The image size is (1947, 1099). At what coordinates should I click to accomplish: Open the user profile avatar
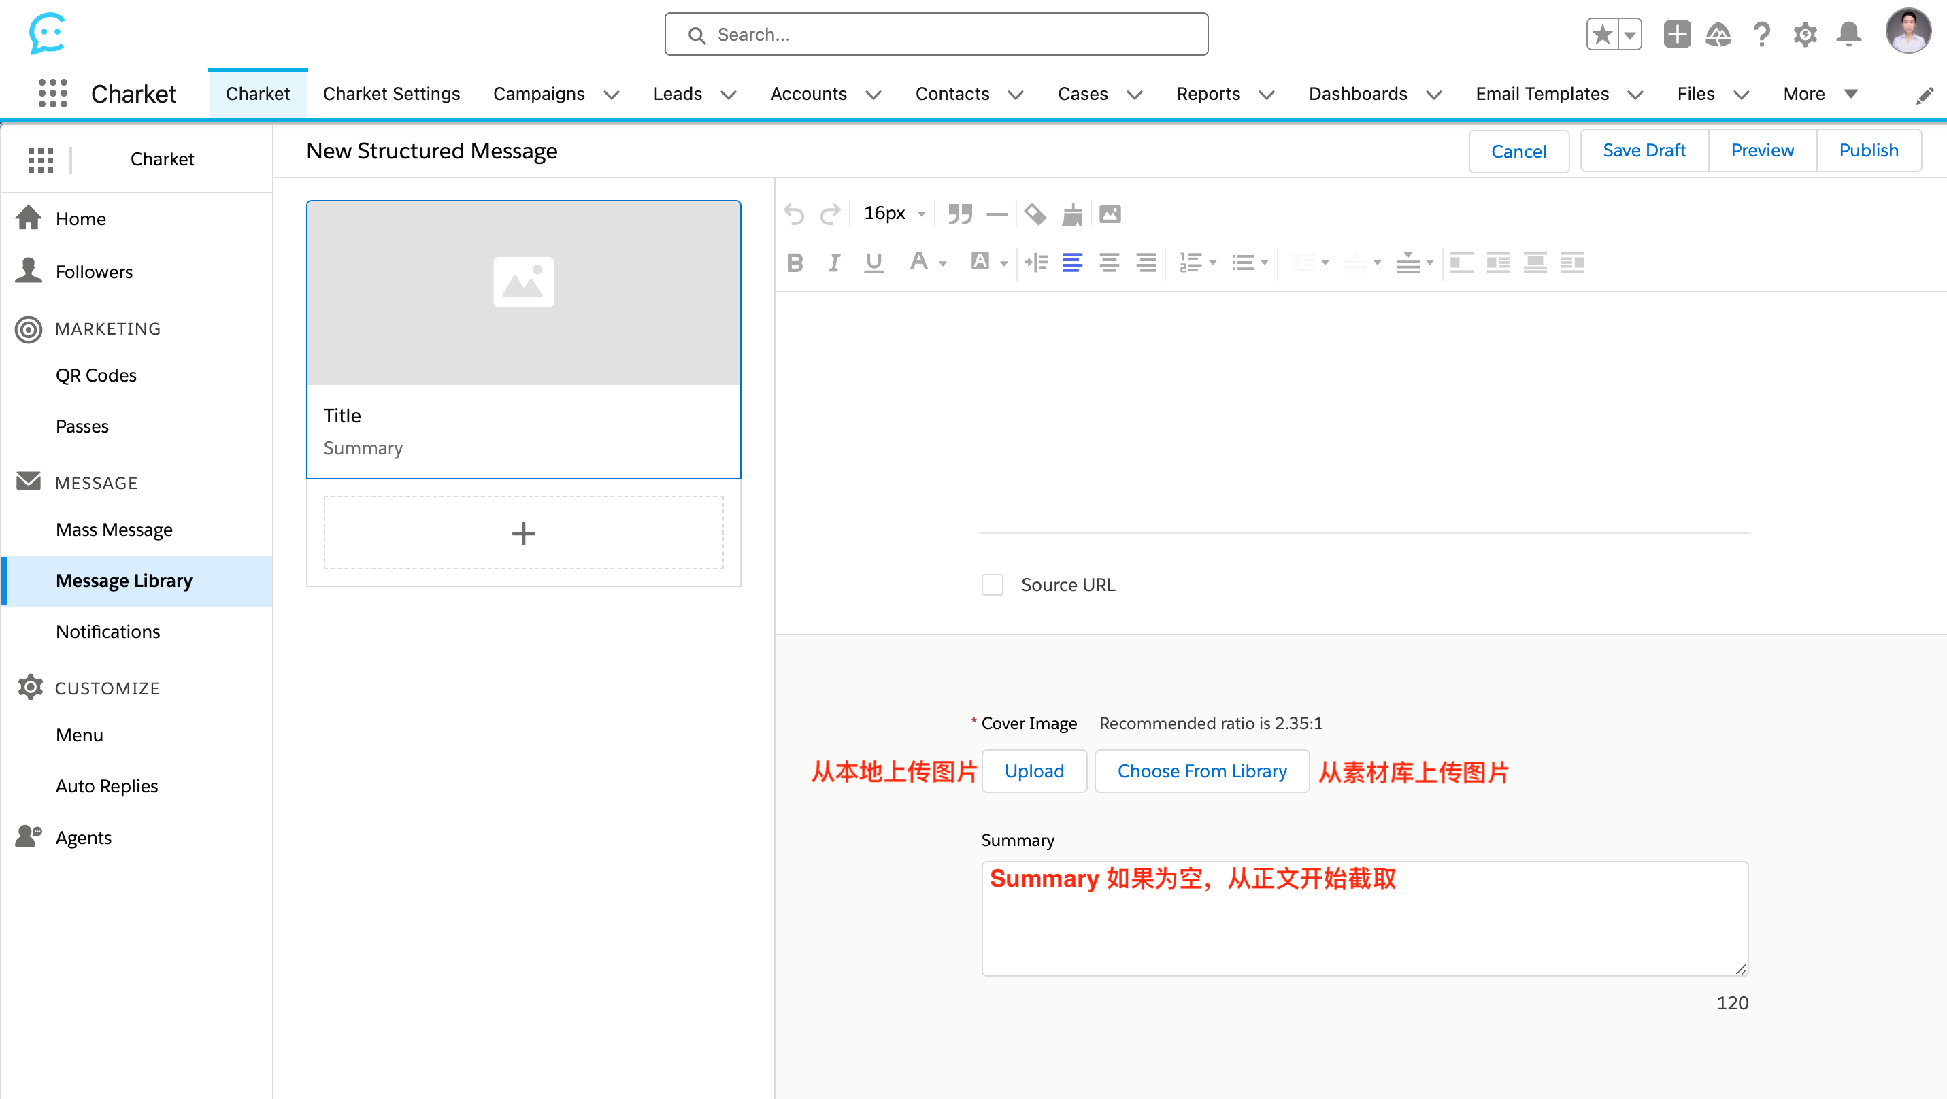coord(1908,32)
